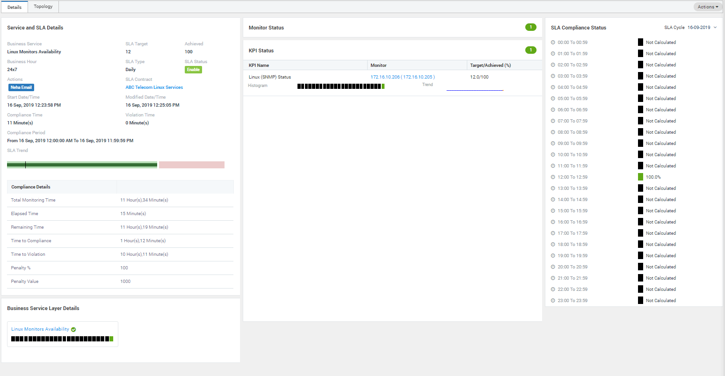Click clock icon for 00:00 To 00:59

[553, 43]
